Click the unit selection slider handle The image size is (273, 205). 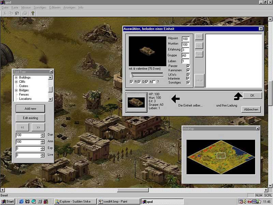132,75
